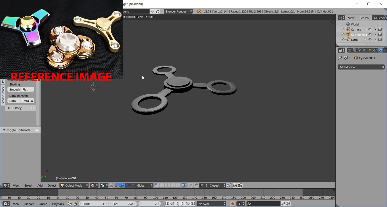Open the Render Layers properties tab
This screenshot has width=387, height=207.
click(x=355, y=50)
